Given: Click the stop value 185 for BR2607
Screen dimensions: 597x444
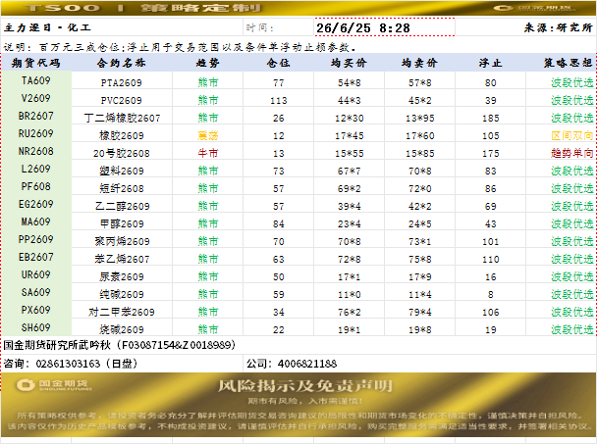Looking at the screenshot, I should point(490,118).
